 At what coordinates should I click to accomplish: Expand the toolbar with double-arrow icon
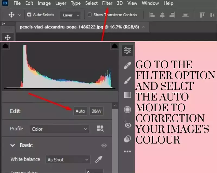pyautogui.click(x=4, y=24)
